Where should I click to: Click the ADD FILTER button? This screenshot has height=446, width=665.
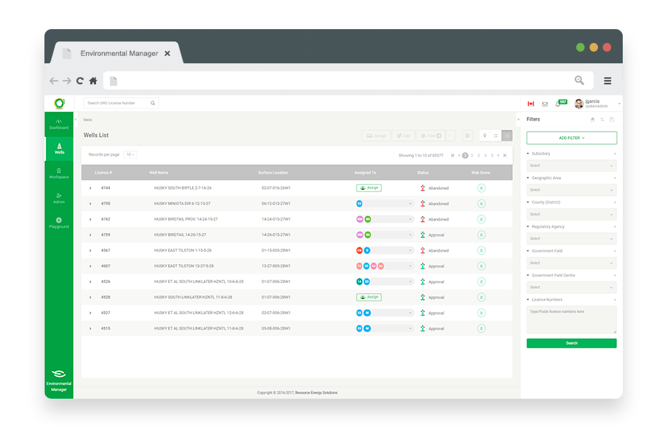571,138
